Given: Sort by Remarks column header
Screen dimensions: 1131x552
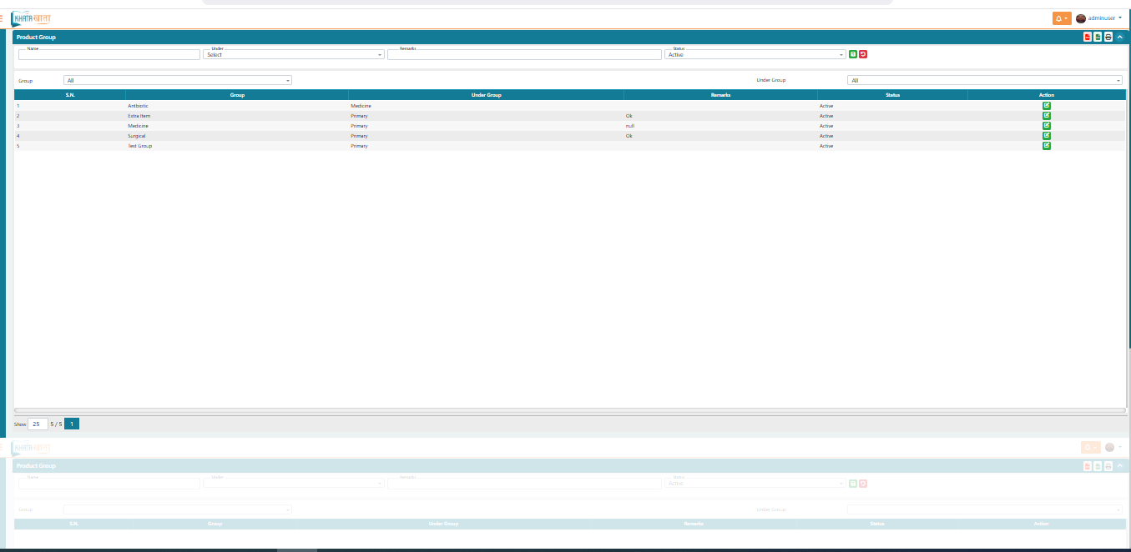Looking at the screenshot, I should [x=720, y=95].
